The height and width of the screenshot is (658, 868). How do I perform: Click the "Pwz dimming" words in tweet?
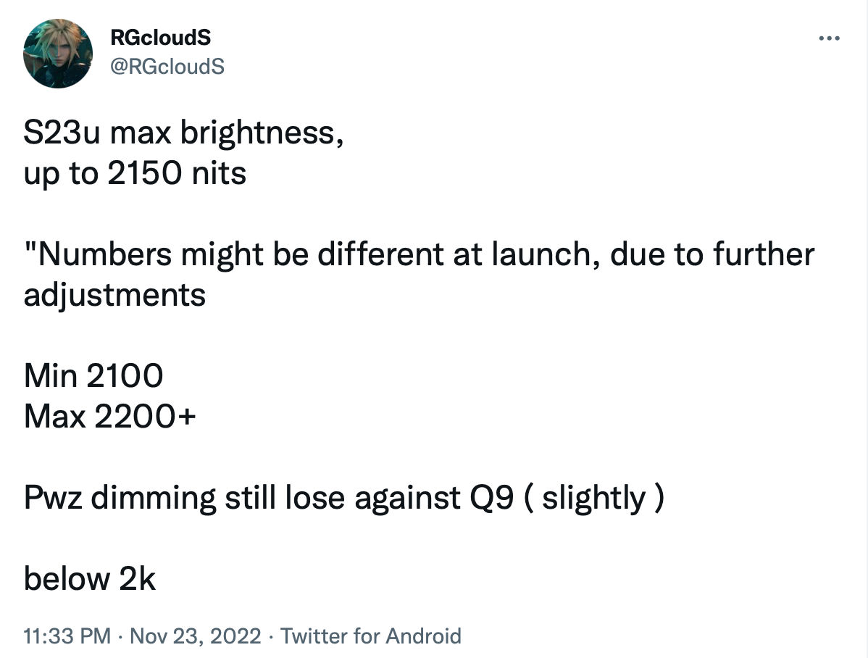tap(120, 498)
